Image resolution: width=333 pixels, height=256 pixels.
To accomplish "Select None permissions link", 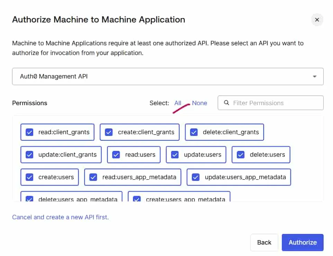I will pyautogui.click(x=199, y=103).
